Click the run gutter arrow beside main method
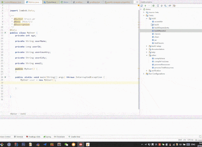 [x=5, y=77]
